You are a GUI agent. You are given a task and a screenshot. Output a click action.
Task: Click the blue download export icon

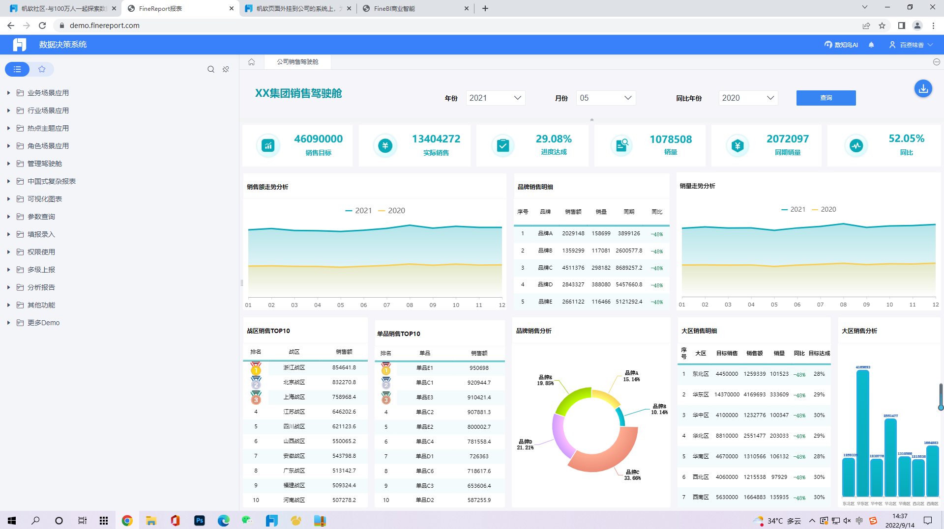pyautogui.click(x=923, y=89)
